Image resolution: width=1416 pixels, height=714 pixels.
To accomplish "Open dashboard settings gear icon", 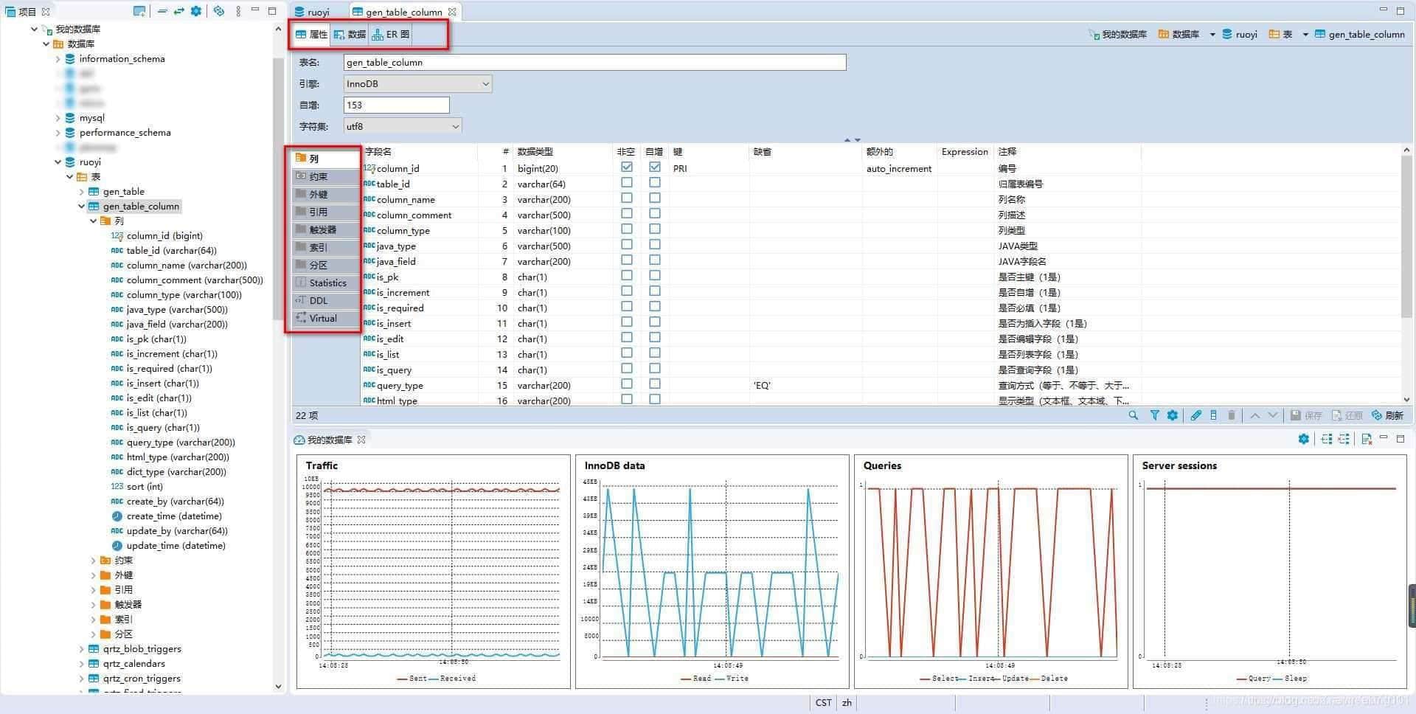I will pyautogui.click(x=1303, y=439).
